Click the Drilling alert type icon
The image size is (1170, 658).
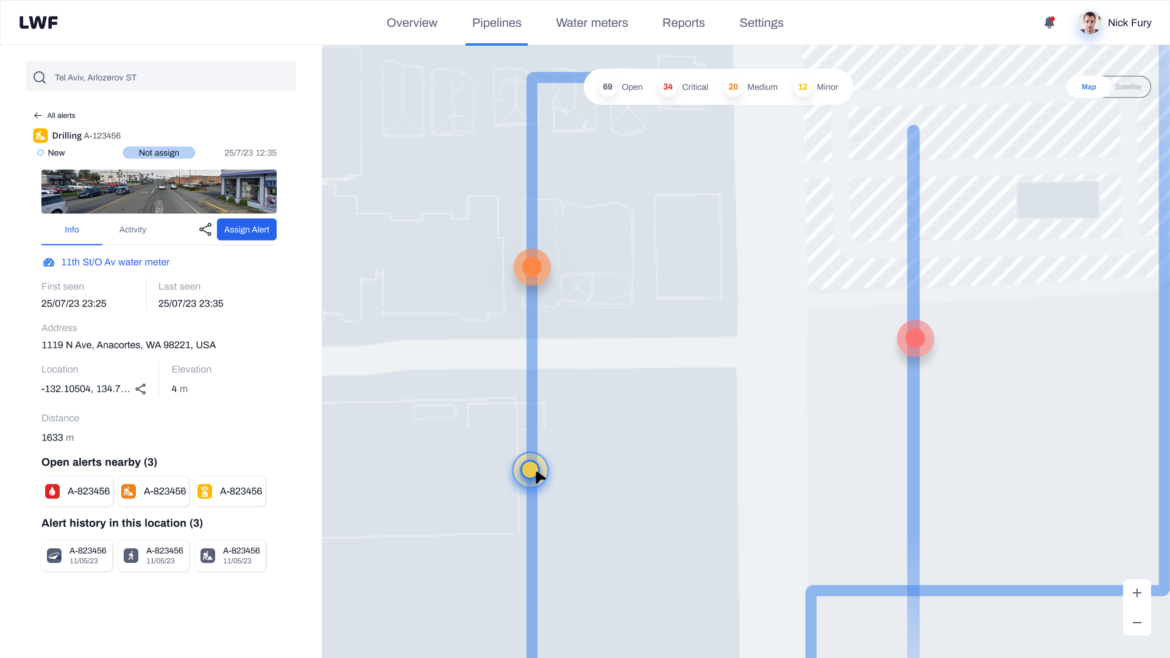pos(40,135)
